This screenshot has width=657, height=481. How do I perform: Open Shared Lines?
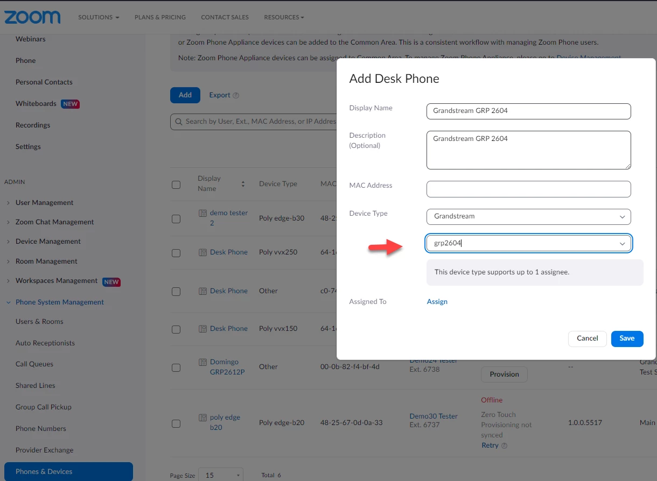click(x=36, y=386)
